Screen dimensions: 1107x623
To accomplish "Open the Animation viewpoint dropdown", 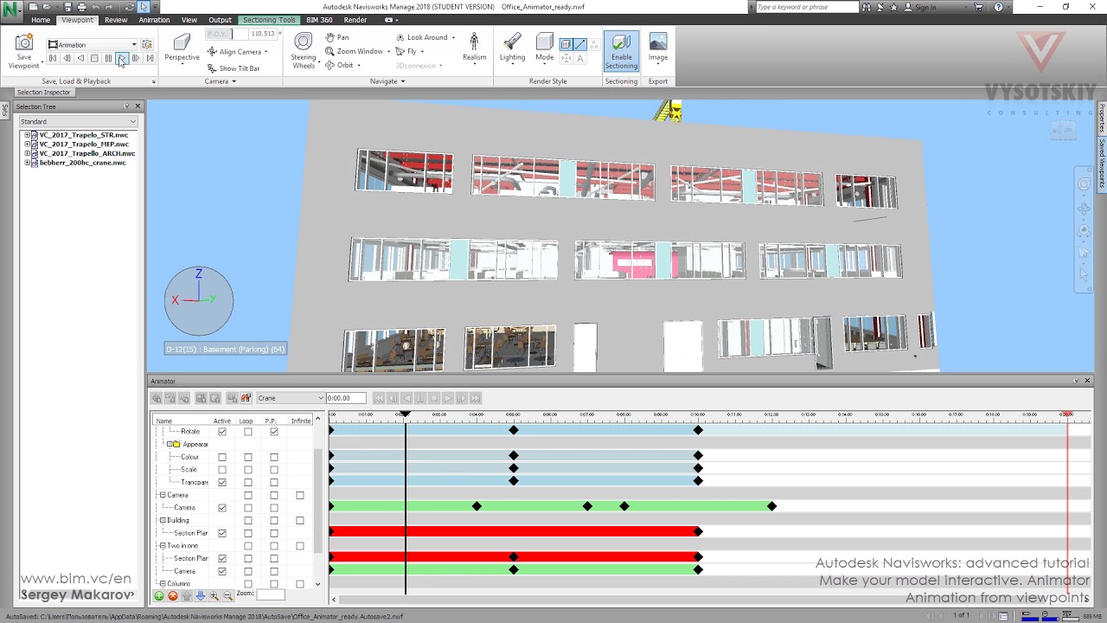I will [x=134, y=44].
